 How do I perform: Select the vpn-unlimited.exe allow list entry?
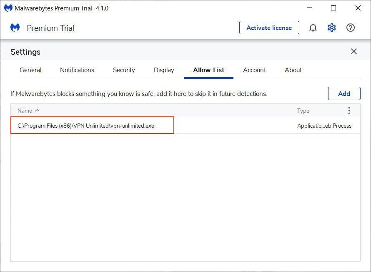(x=86, y=126)
